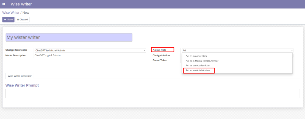Click the Chatgpt Action label
This screenshot has width=305, height=119.
[x=161, y=56]
